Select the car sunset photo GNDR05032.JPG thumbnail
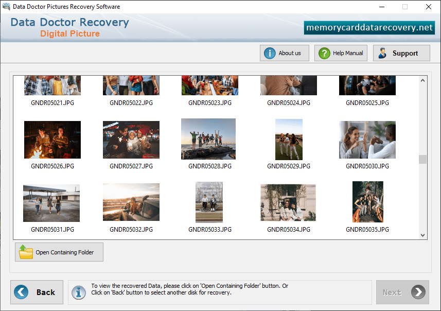 [x=131, y=202]
